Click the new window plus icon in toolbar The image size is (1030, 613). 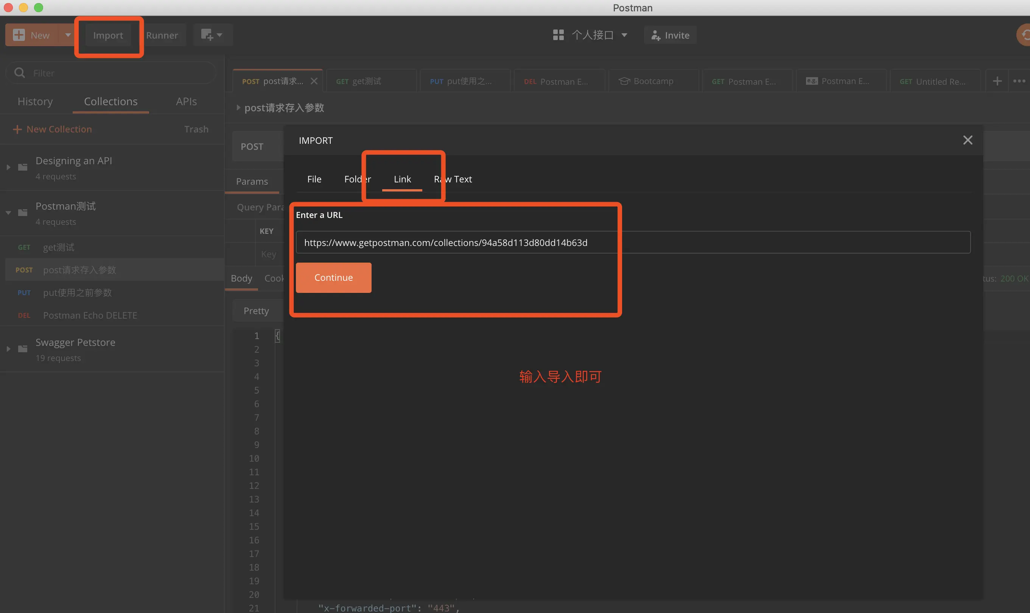(x=207, y=35)
